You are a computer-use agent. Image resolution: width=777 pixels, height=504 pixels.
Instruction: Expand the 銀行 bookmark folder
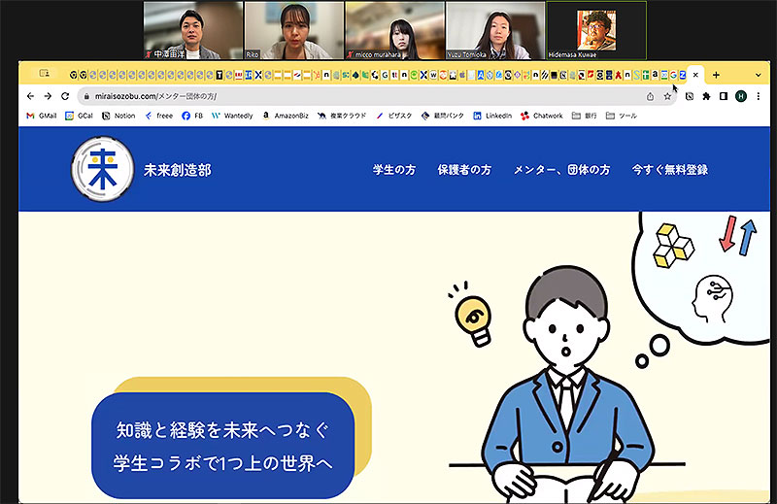(584, 116)
